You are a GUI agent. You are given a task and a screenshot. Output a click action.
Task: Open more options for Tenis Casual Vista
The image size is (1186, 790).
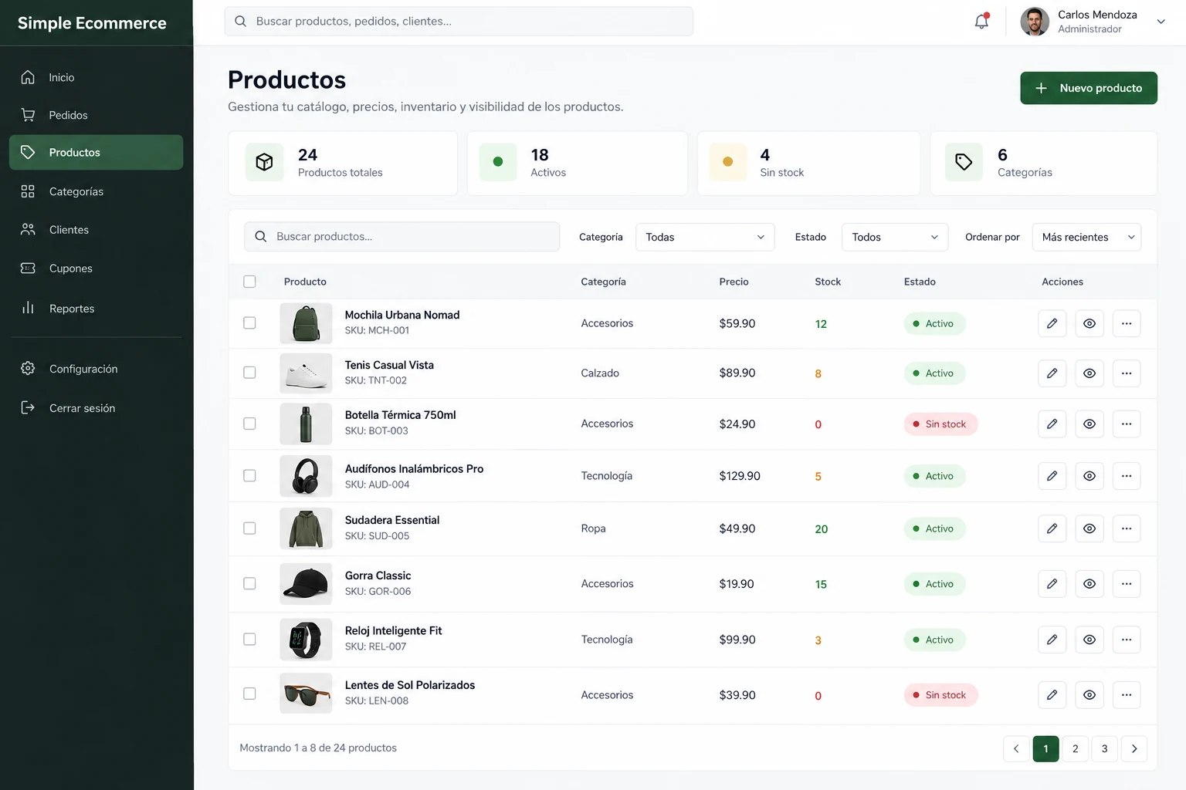click(1127, 373)
